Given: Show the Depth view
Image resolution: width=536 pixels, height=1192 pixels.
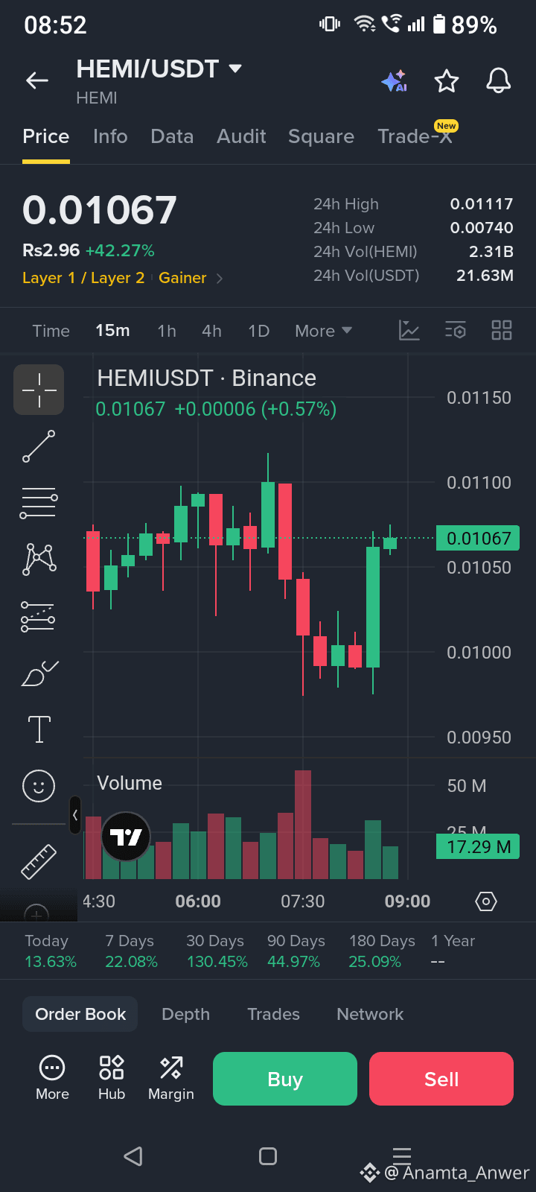Looking at the screenshot, I should click(x=186, y=1014).
